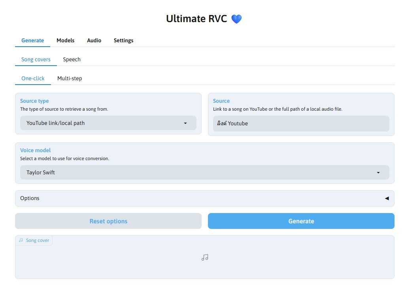The width and height of the screenshot is (406, 287).
Task: Click the small music note in Song cover label
Action: pyautogui.click(x=21, y=240)
